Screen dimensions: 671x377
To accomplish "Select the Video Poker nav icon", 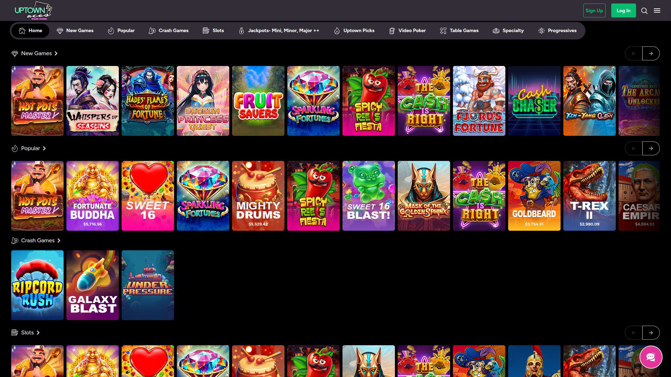I will (392, 31).
